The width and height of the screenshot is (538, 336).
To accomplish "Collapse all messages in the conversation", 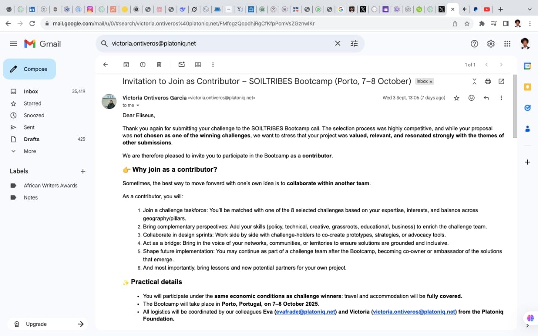I will [x=475, y=81].
